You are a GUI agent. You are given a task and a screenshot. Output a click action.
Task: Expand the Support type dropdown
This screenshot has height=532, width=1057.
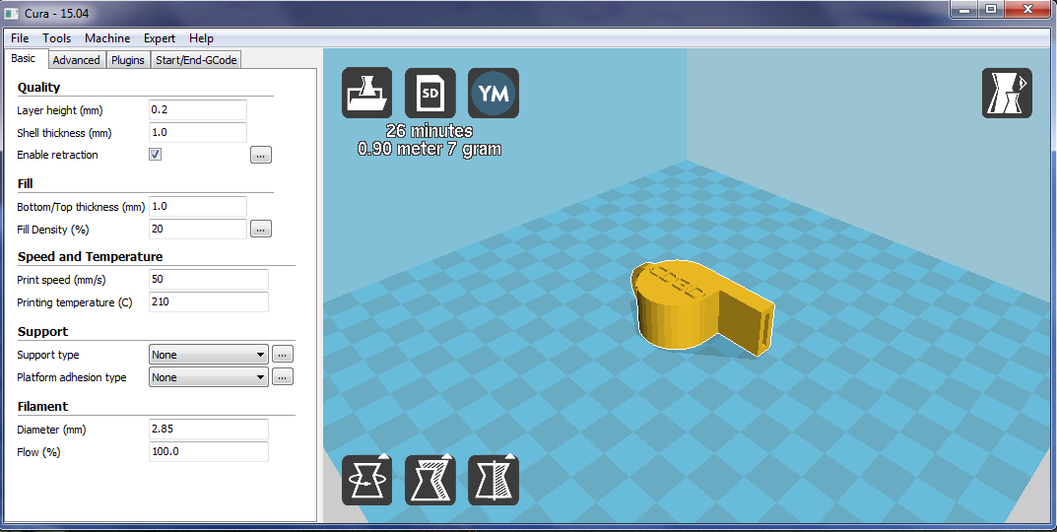(x=208, y=354)
